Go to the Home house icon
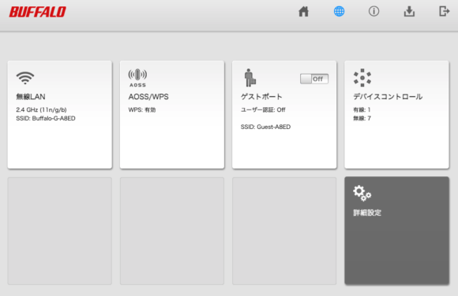 [303, 12]
